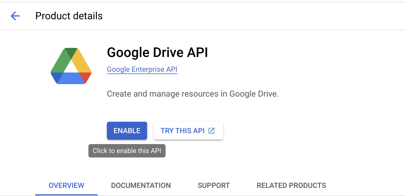This screenshot has width=405, height=196.
Task: Go back using the blue arrow icon
Action: (15, 16)
